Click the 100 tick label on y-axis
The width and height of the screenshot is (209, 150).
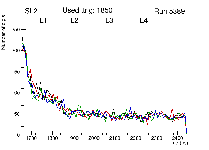pyautogui.click(x=16, y=93)
